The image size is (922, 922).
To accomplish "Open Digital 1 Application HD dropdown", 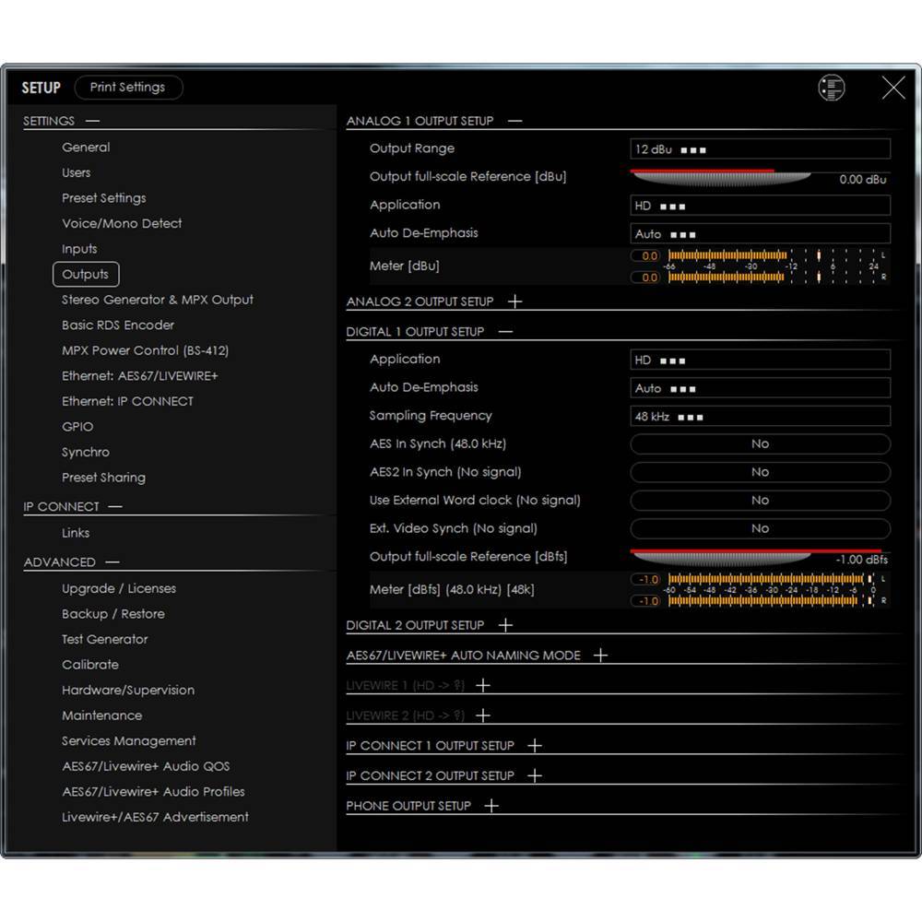I will 760,360.
